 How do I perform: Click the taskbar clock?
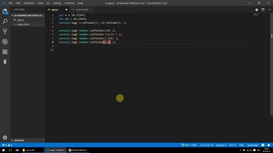click(x=267, y=150)
